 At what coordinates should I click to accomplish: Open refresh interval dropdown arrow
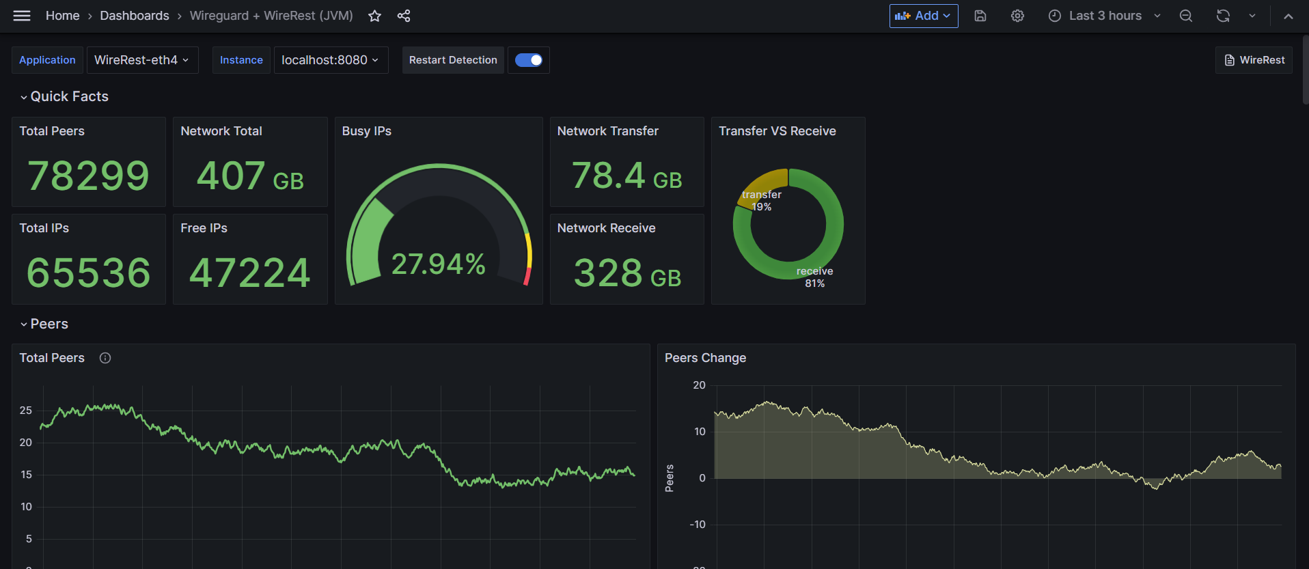1252,16
